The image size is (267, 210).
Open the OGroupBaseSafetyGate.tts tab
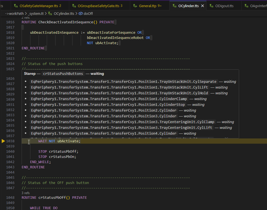tap(100, 6)
